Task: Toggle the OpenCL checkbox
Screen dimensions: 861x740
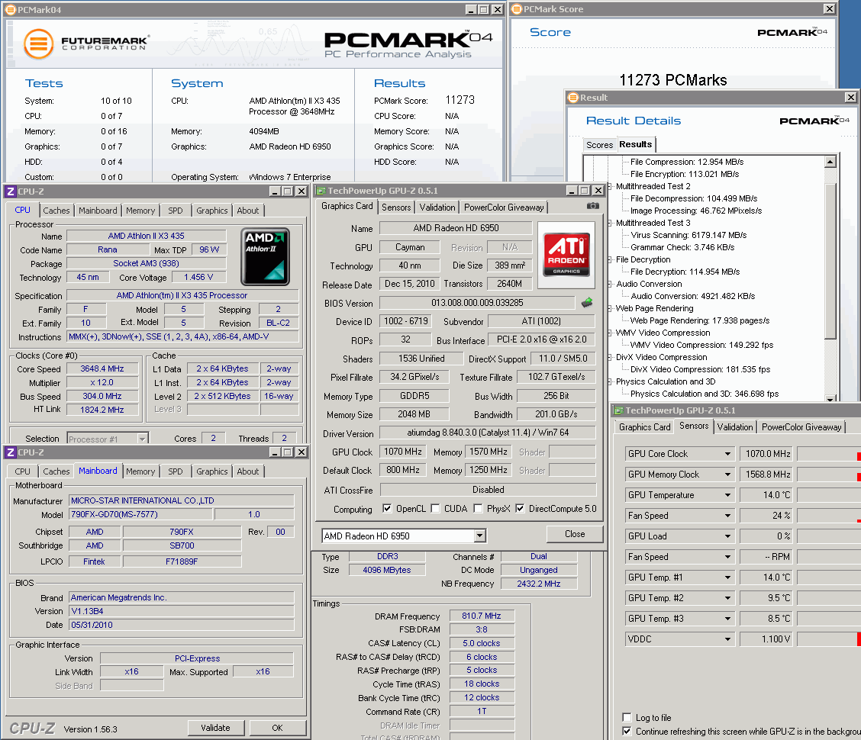Action: point(386,508)
